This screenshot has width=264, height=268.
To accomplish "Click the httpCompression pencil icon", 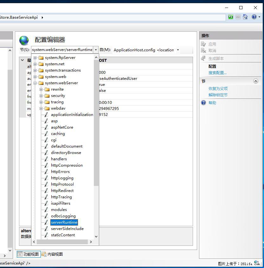I will pyautogui.click(x=46, y=165).
